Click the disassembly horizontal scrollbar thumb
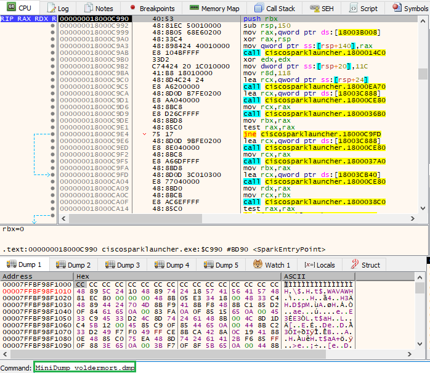This screenshot has width=430, height=373. [x=136, y=218]
